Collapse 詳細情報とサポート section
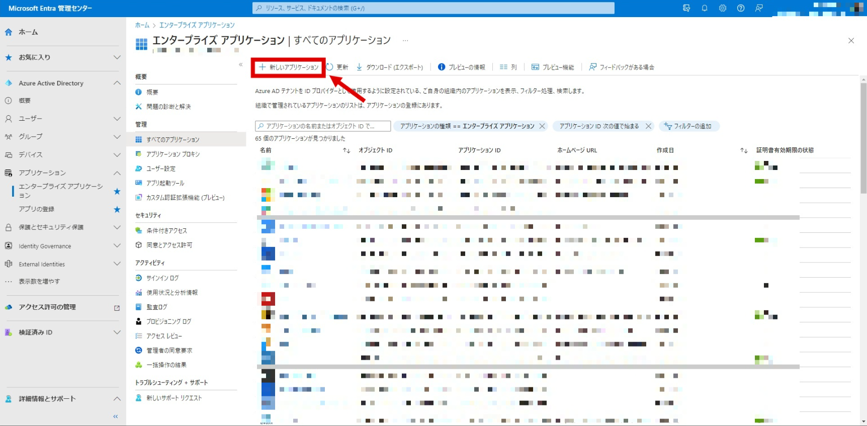The height and width of the screenshot is (426, 867). coord(117,399)
